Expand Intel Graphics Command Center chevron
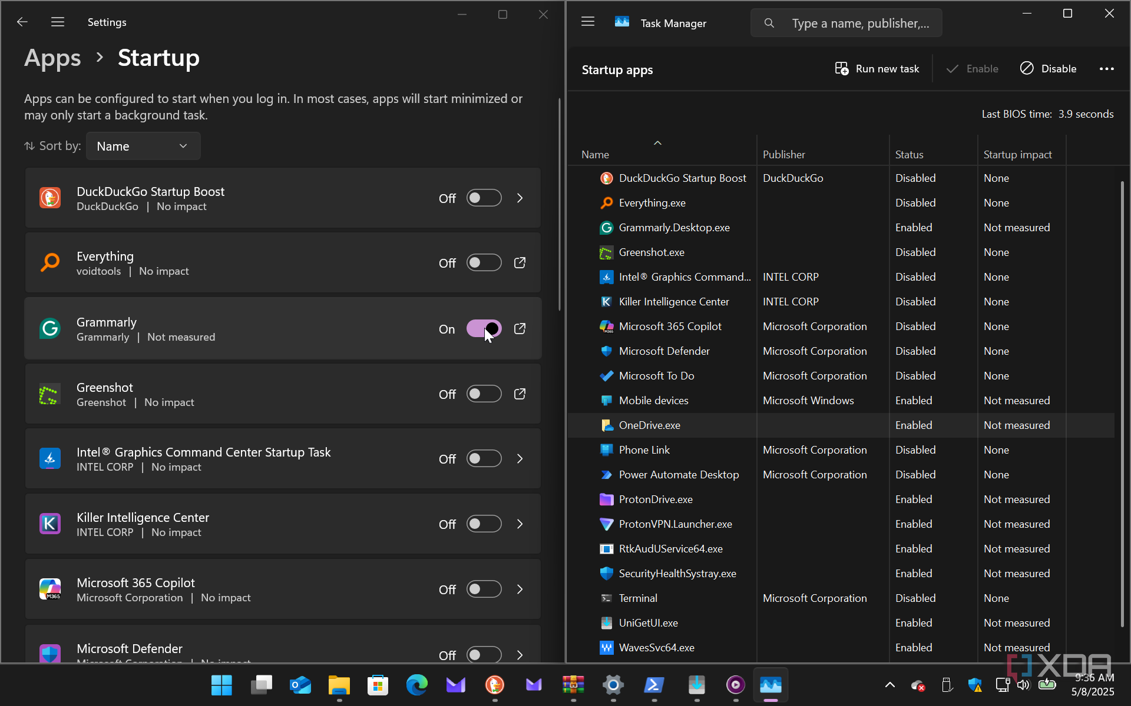The height and width of the screenshot is (706, 1131). pos(520,459)
